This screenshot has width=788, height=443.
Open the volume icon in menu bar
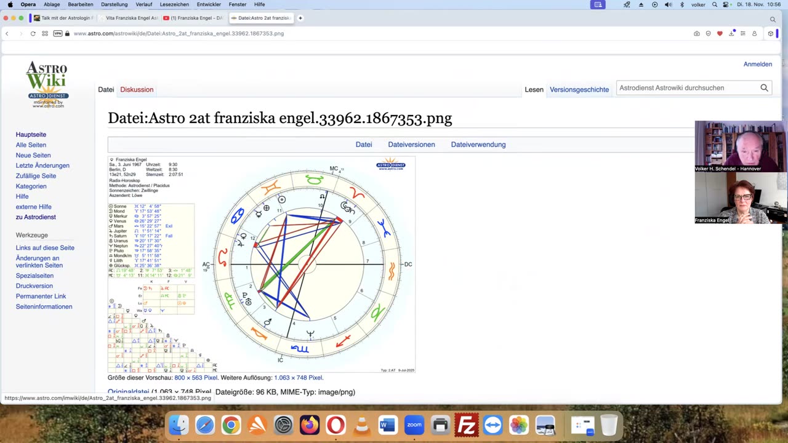coord(668,4)
